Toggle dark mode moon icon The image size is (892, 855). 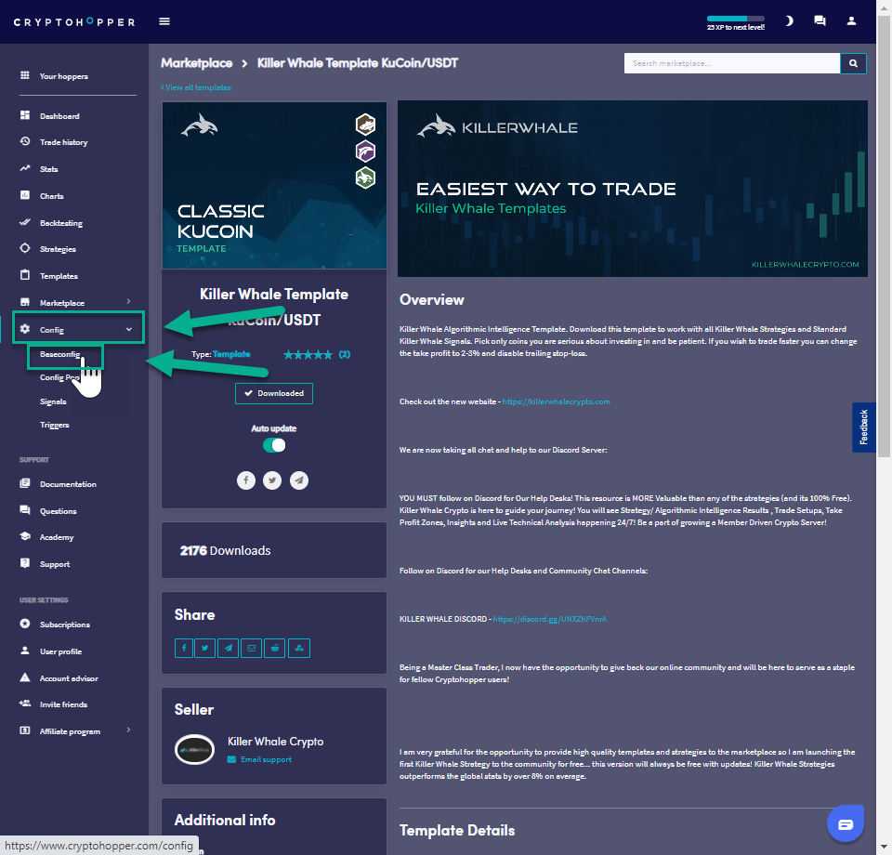(789, 20)
